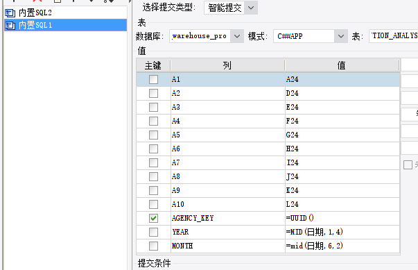
Task: Select column cell AGENCY_KEY
Action: coord(227,218)
